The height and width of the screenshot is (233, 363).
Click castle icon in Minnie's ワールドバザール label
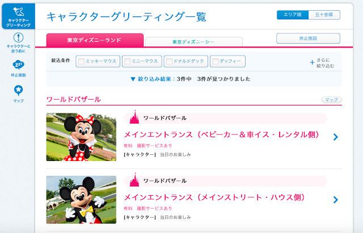click(134, 117)
